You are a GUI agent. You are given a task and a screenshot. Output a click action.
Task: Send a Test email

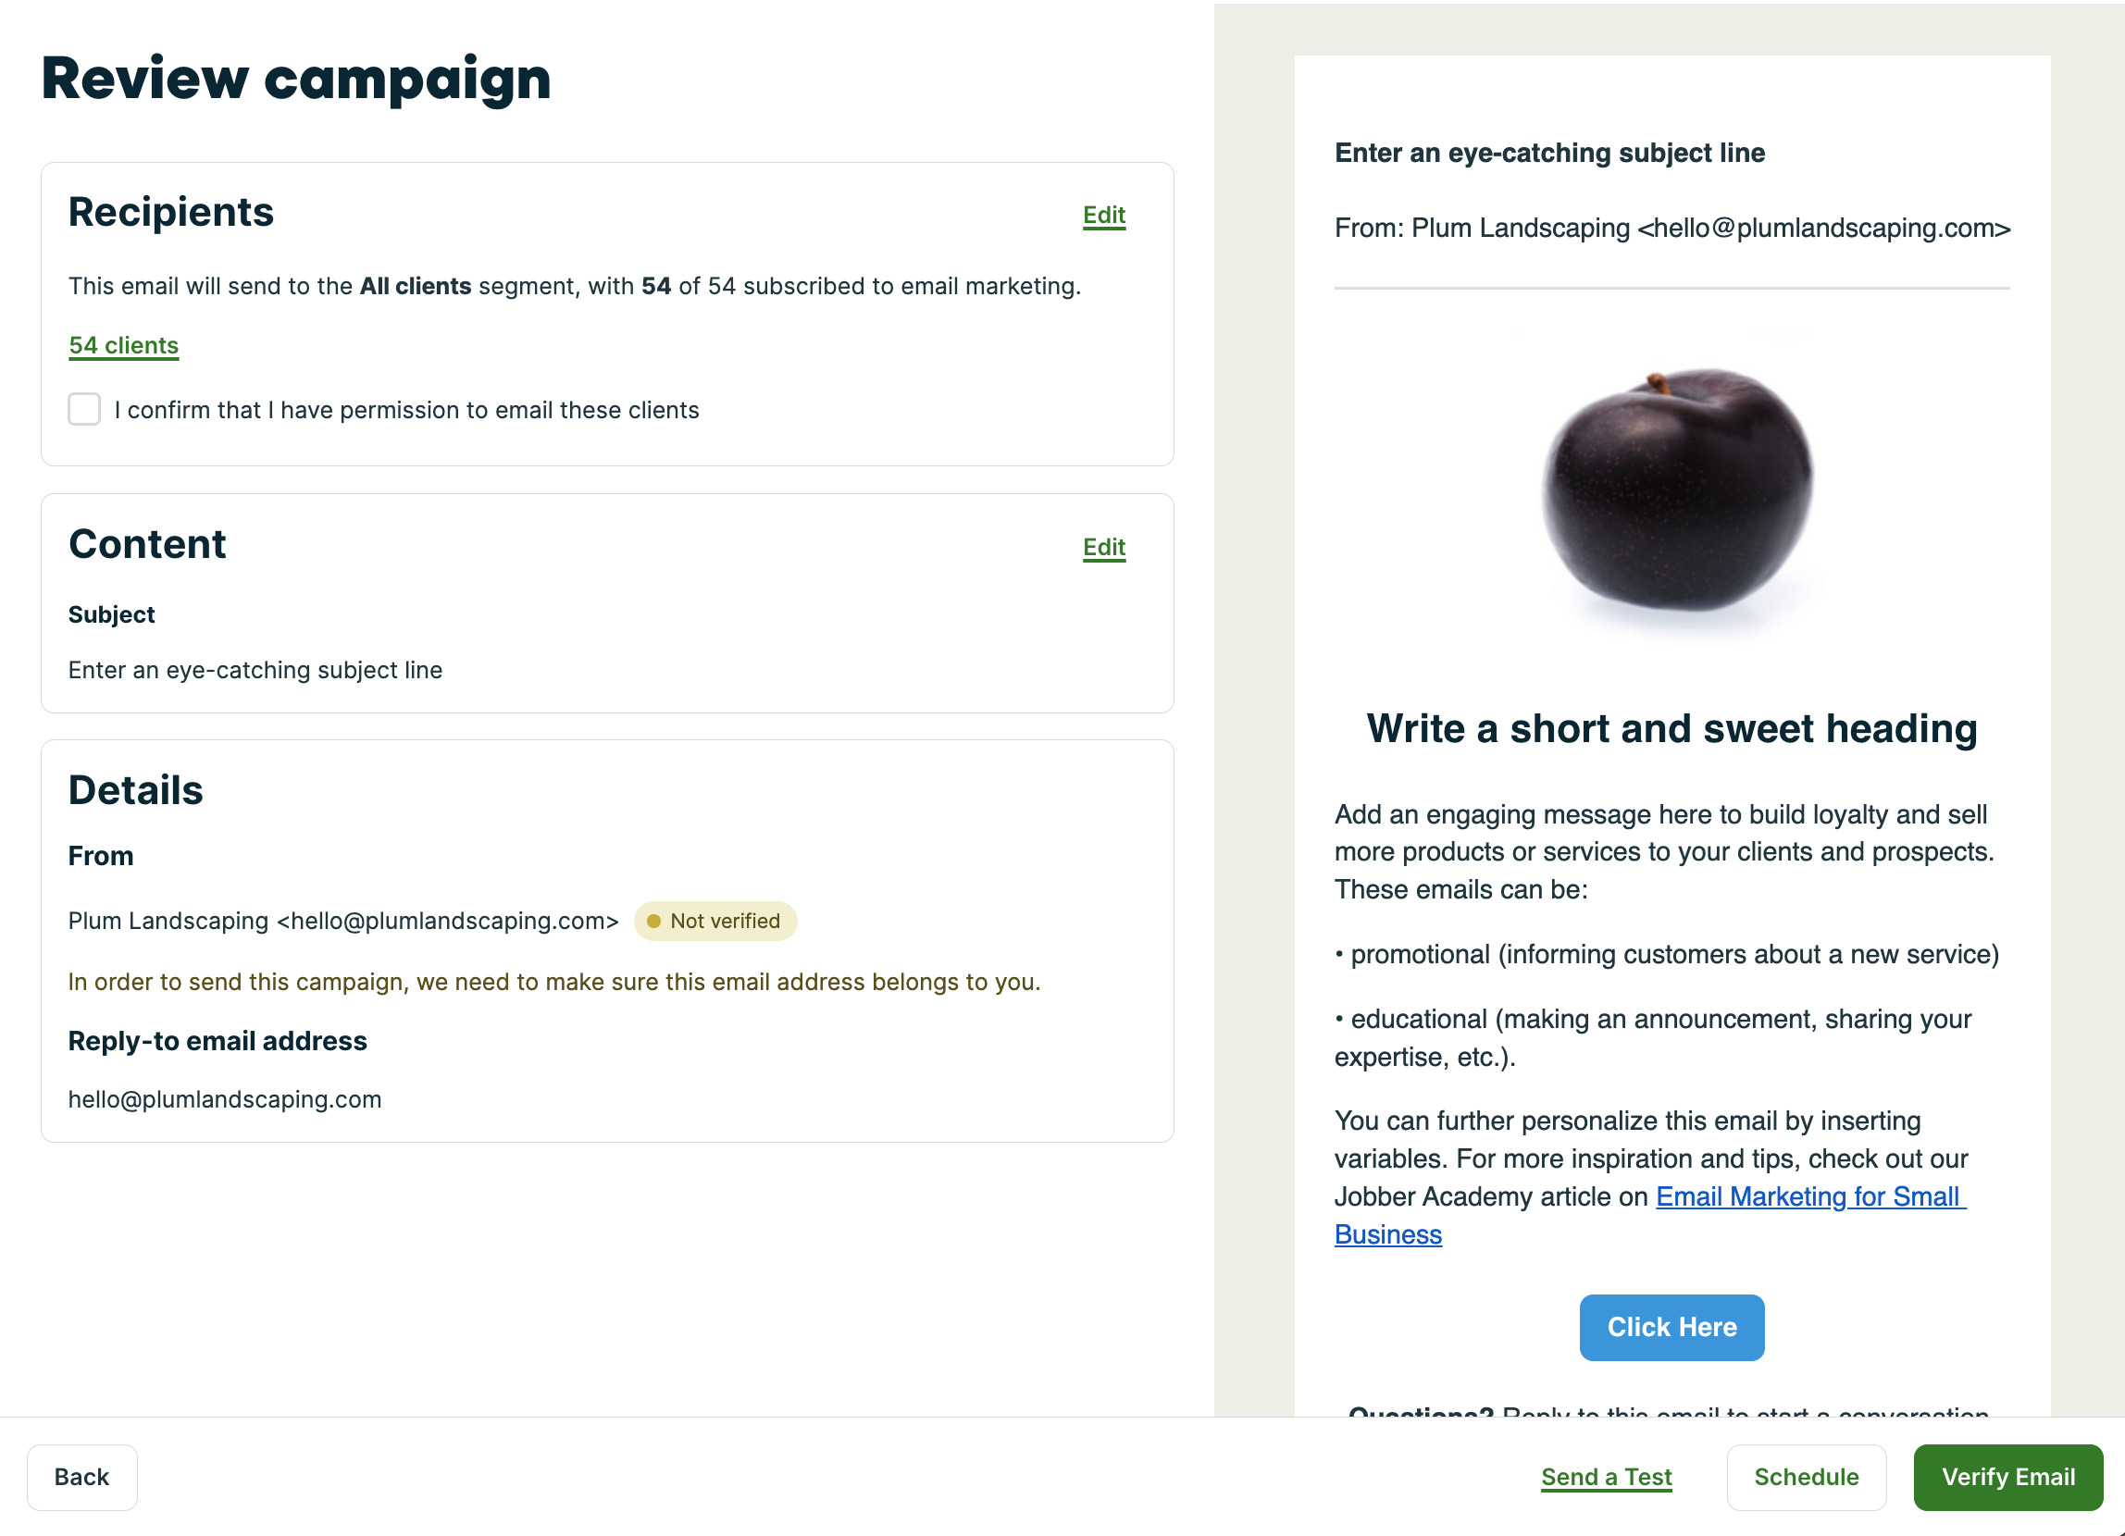[x=1606, y=1477]
